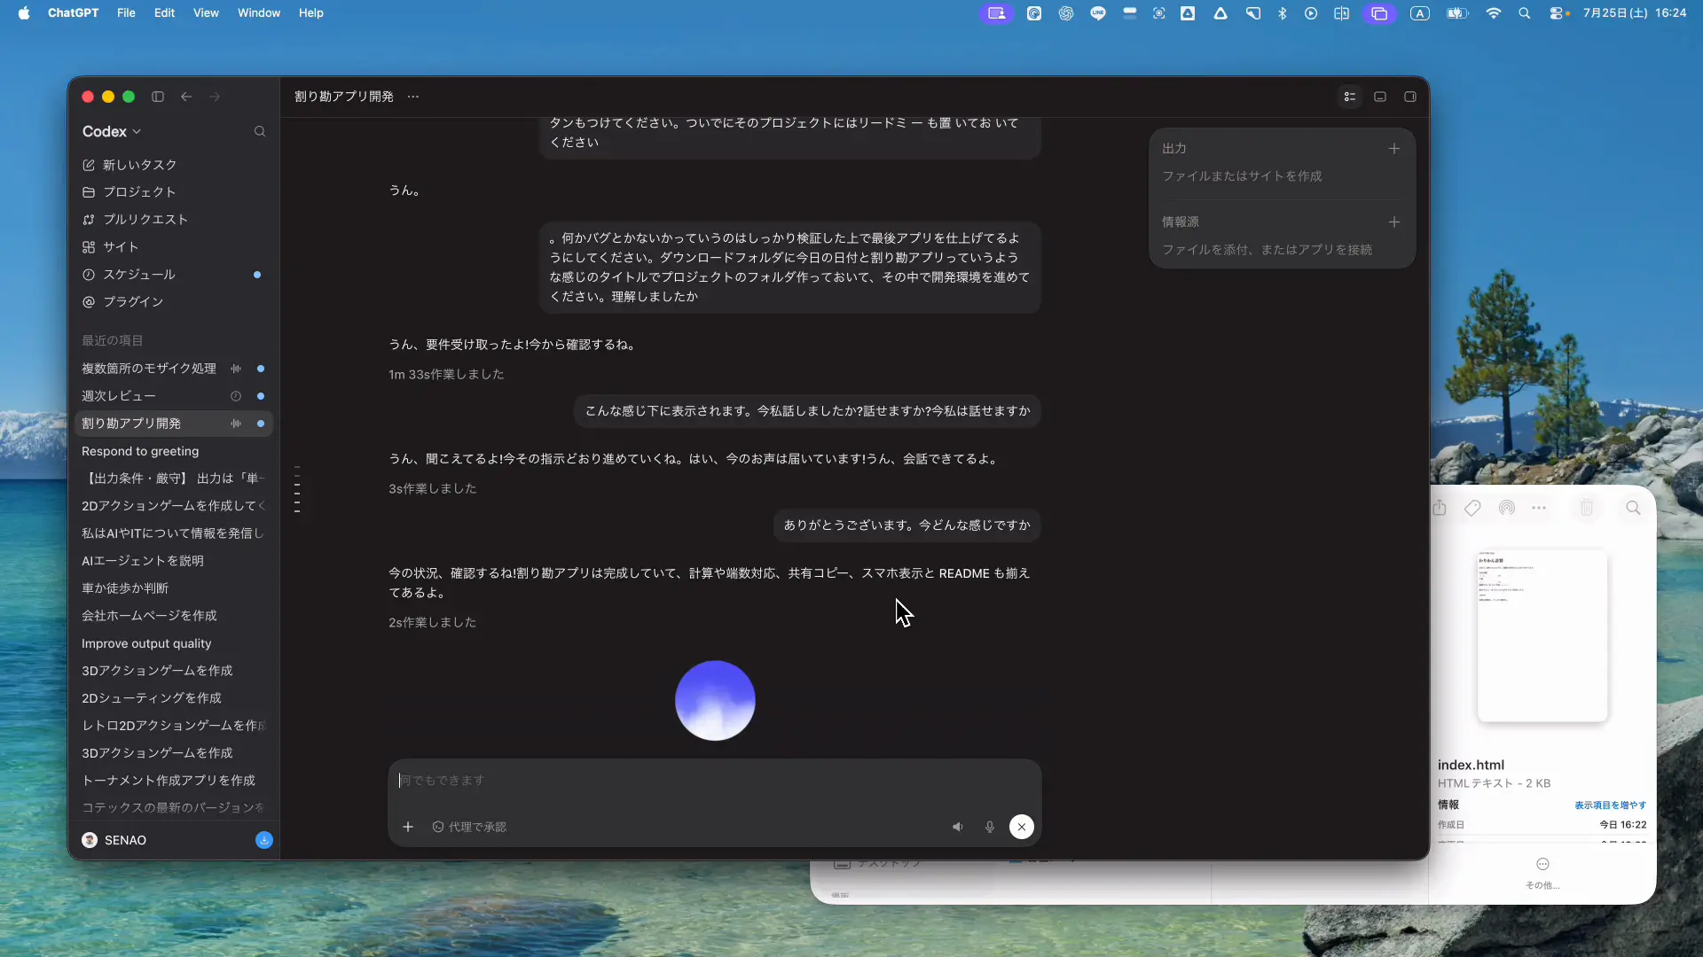Image resolution: width=1703 pixels, height=957 pixels.
Task: Open サイト in sidebar
Action: pos(174,247)
